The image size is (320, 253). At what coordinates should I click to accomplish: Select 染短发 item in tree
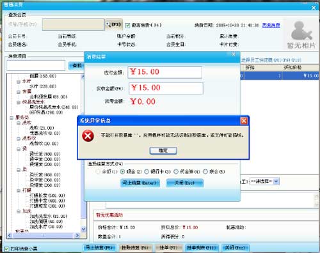[x=45, y=185]
